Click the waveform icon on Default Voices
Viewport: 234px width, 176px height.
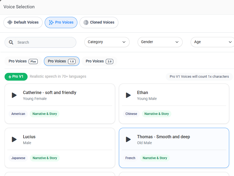pyautogui.click(x=10, y=23)
